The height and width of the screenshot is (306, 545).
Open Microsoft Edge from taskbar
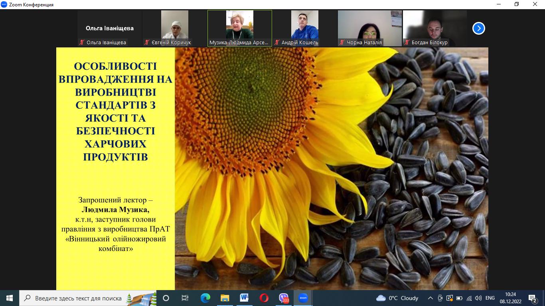[205, 298]
